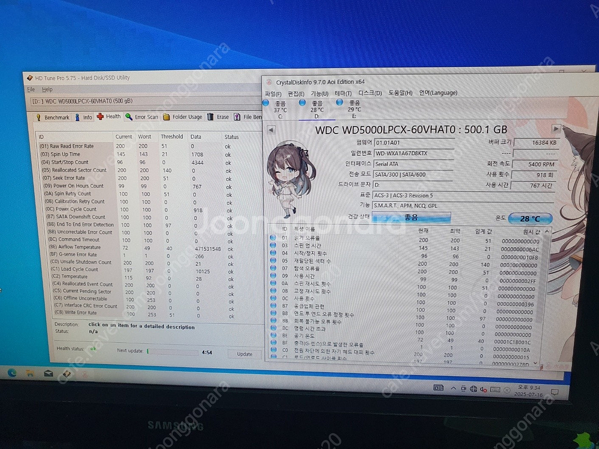
Task: Open the CrystalDiskInfo title bar icon
Action: [x=270, y=82]
